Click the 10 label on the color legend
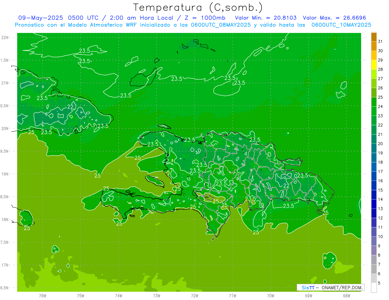The height and width of the screenshot is (300, 389). coord(381,237)
